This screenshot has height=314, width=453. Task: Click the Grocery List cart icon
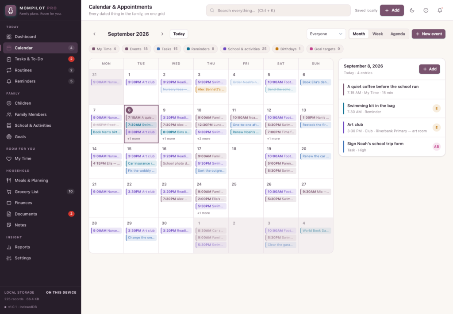click(9, 192)
